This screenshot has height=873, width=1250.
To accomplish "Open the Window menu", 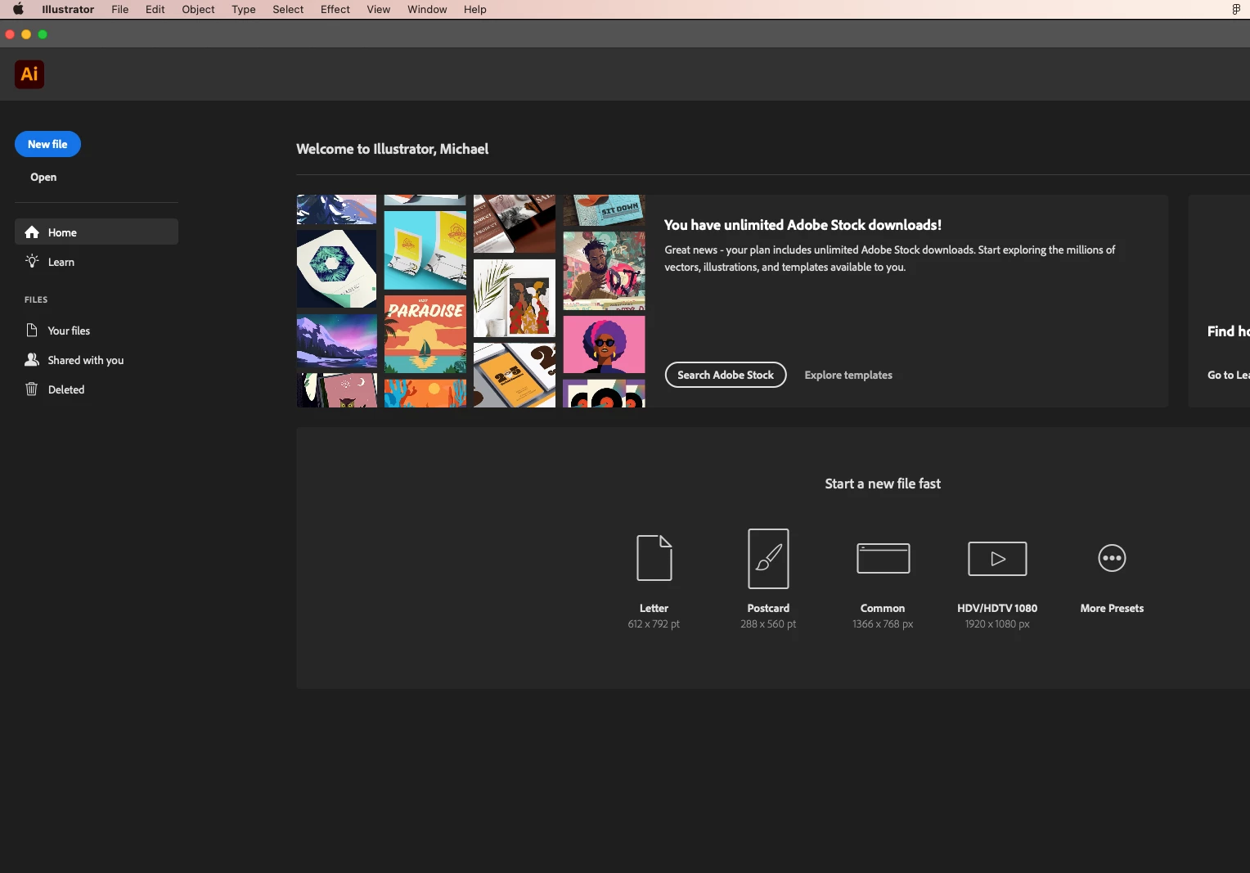I will click(427, 9).
